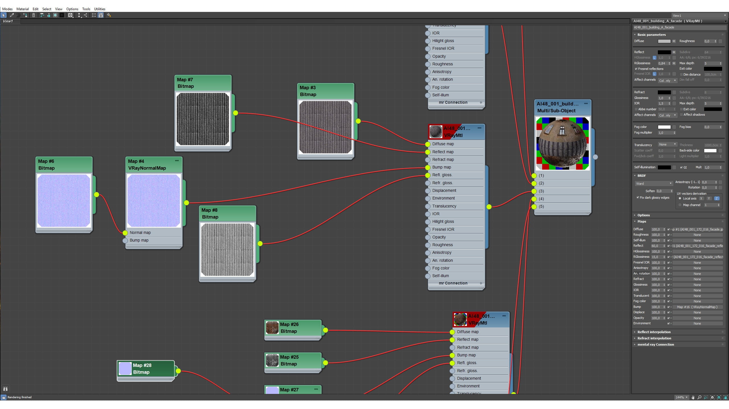Click the trash delete selected icon

(34, 15)
